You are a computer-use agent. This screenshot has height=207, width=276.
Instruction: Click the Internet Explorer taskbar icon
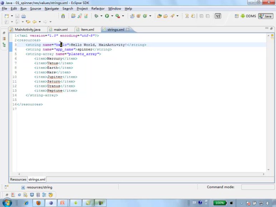[x=26, y=203]
